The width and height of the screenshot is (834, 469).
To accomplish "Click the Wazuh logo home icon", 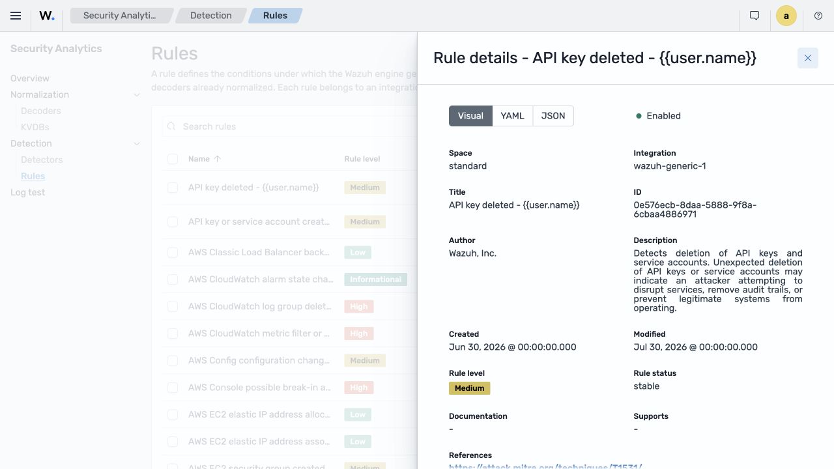I will coord(47,16).
